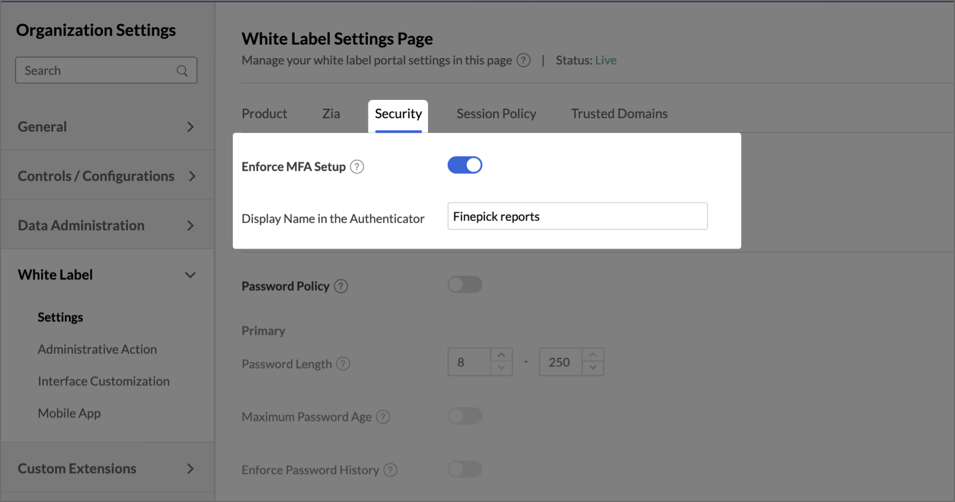The height and width of the screenshot is (502, 955).
Task: Click the search magnifier icon in sidebar
Action: 182,71
